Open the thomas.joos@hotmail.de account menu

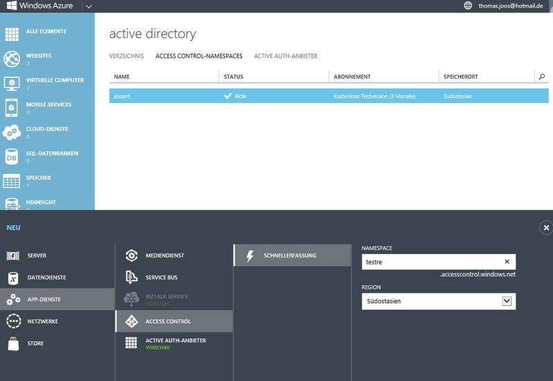tap(510, 6)
